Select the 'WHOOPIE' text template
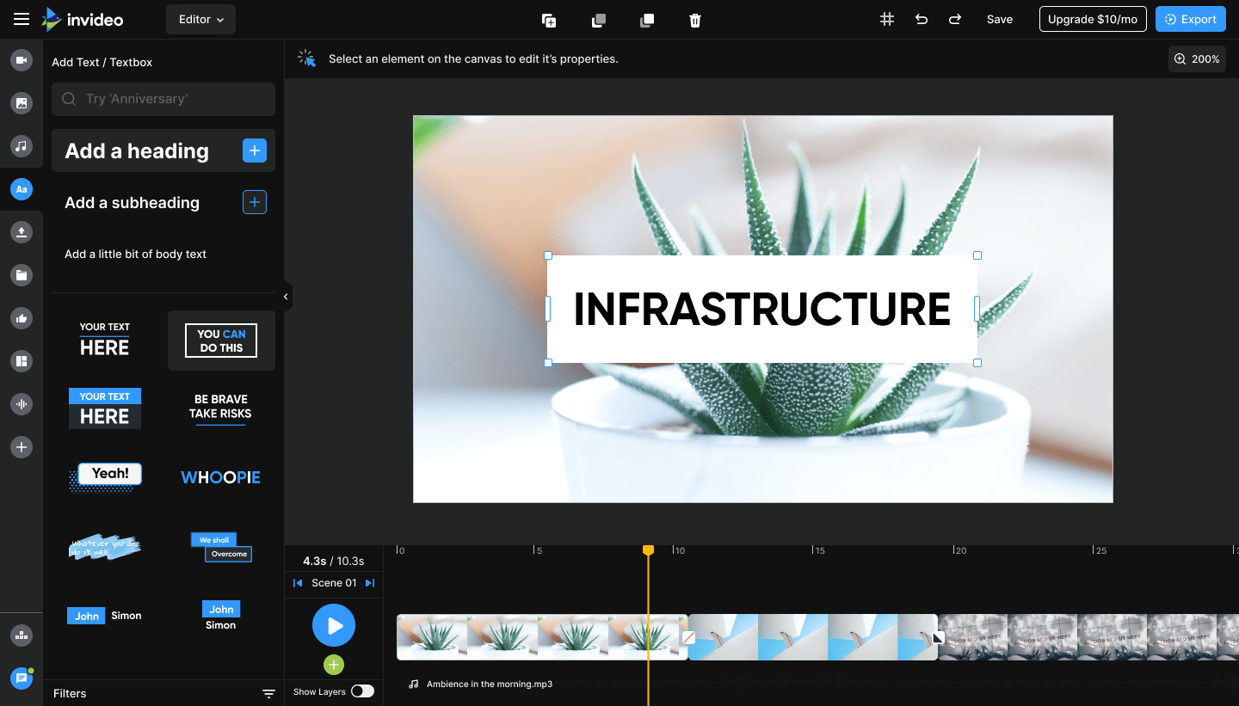The height and width of the screenshot is (706, 1239). pos(220,476)
